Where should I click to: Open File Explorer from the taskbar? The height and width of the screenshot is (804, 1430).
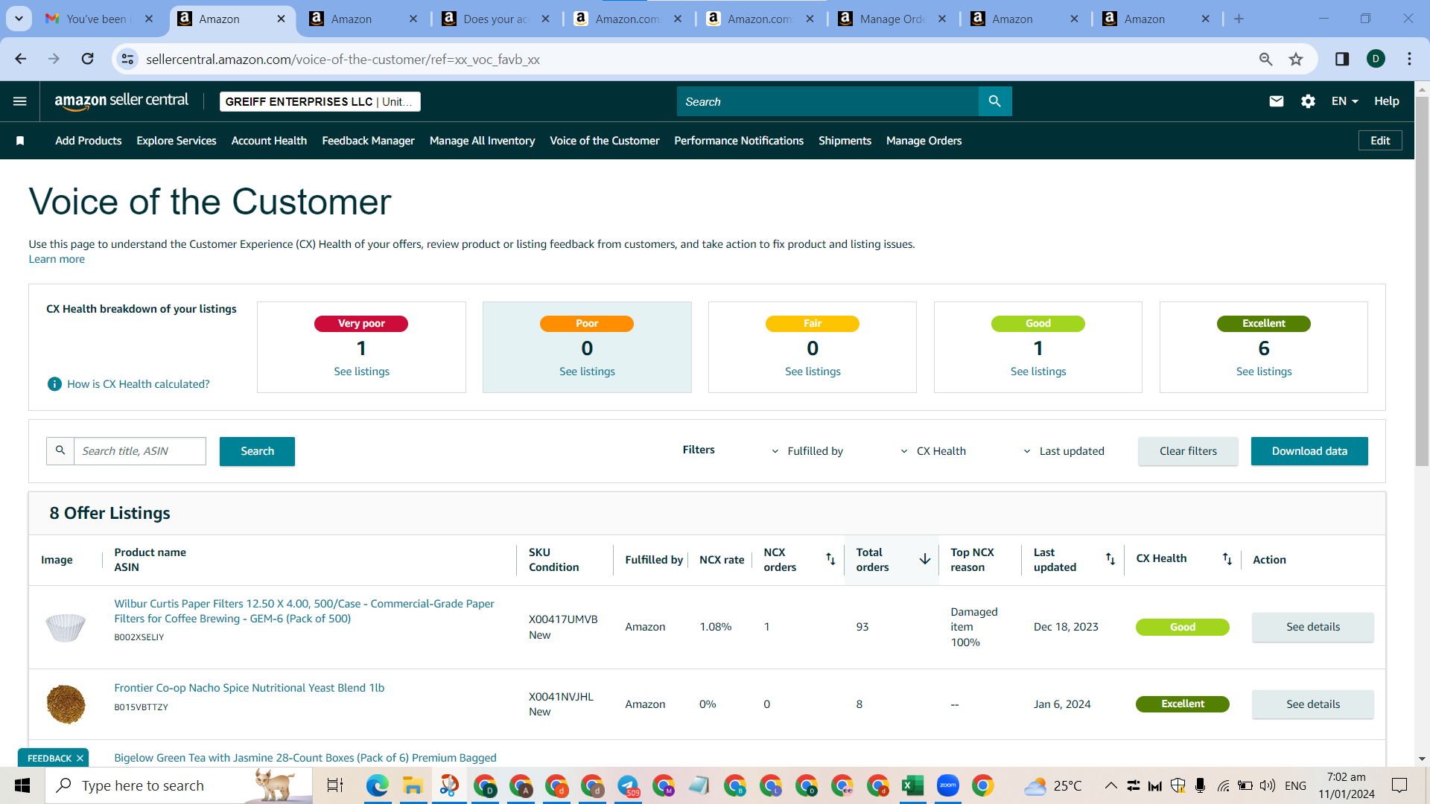click(413, 785)
